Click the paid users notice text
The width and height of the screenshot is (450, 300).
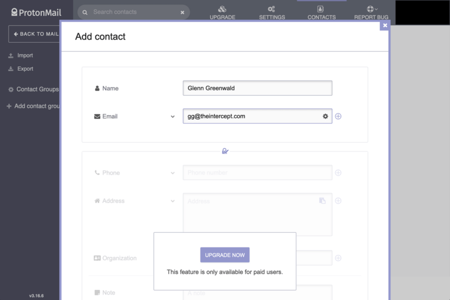click(x=224, y=272)
